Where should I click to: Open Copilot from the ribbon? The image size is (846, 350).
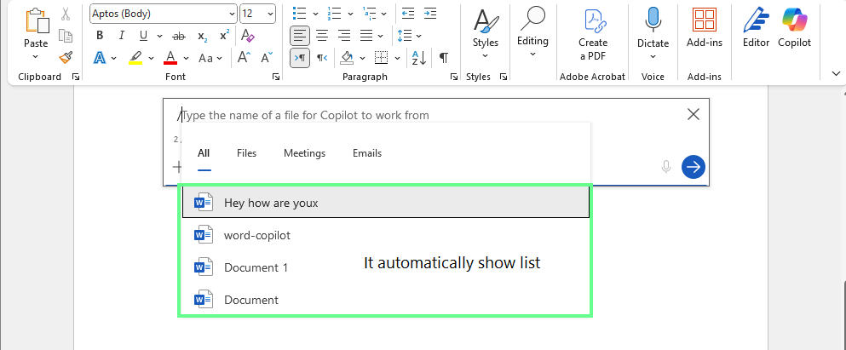tap(794, 27)
